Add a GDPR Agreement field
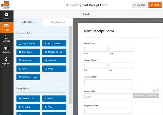Image resolution: width=163 pixels, height=115 pixels. click(28, 77)
